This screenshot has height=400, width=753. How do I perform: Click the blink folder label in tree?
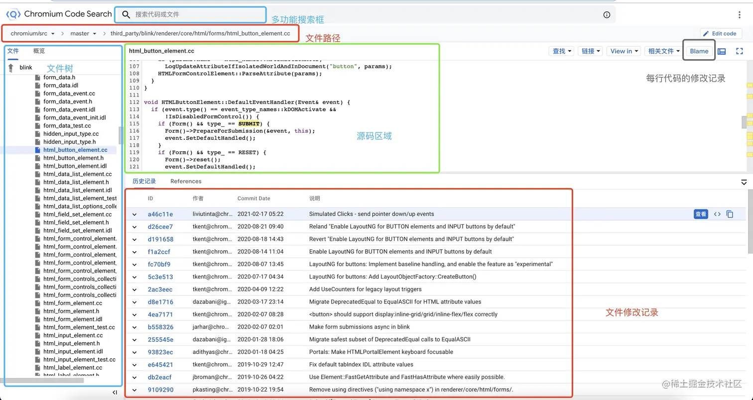(x=26, y=68)
